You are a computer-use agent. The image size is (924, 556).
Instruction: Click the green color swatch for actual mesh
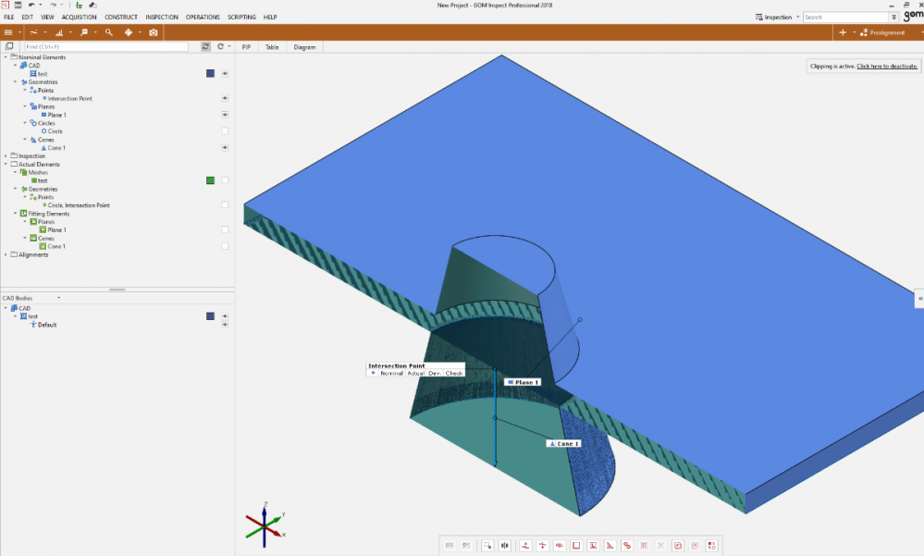click(x=211, y=180)
